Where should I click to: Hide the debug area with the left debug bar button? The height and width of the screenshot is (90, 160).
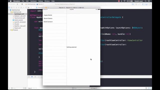coord(29,77)
